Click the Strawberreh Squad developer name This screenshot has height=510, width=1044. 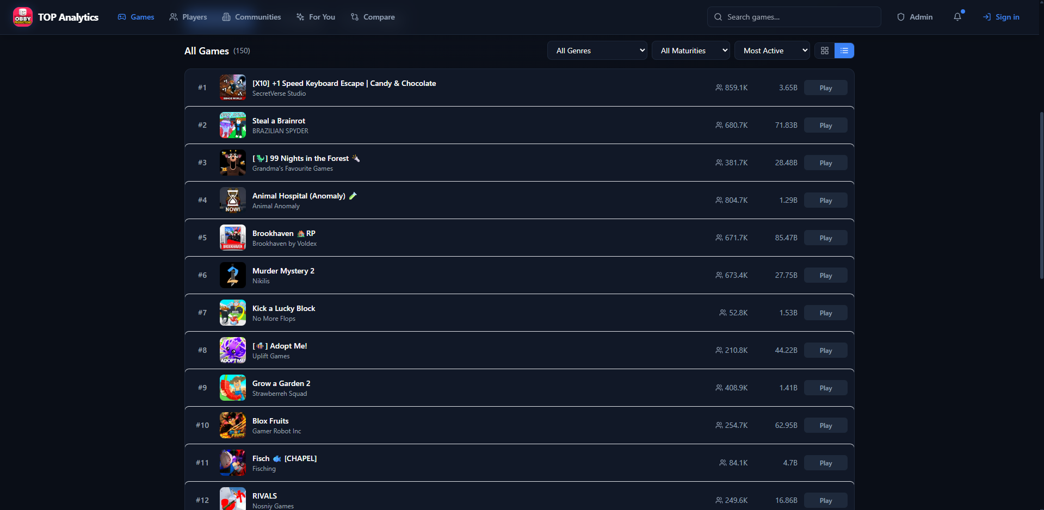point(280,394)
